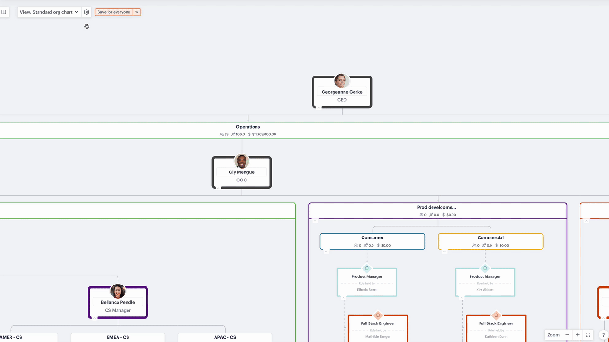This screenshot has width=609, height=342.
Task: Click the Mathilde Benger Full Stack Engineer role icon
Action: click(x=378, y=315)
